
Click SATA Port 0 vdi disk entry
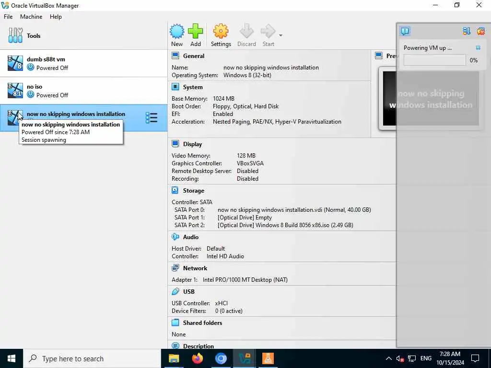coord(294,210)
